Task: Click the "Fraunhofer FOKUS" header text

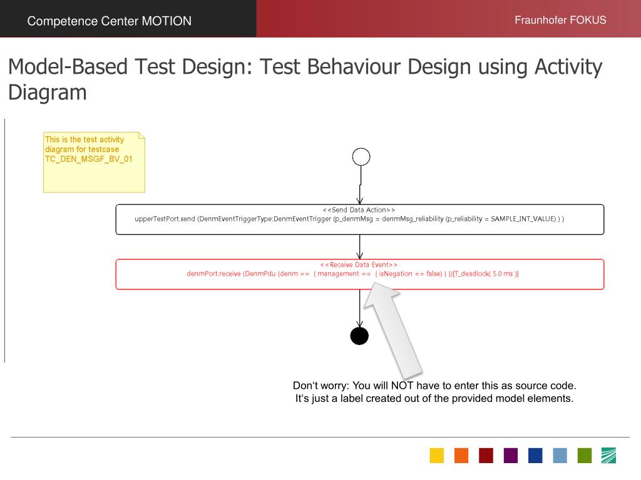Action: (560, 20)
